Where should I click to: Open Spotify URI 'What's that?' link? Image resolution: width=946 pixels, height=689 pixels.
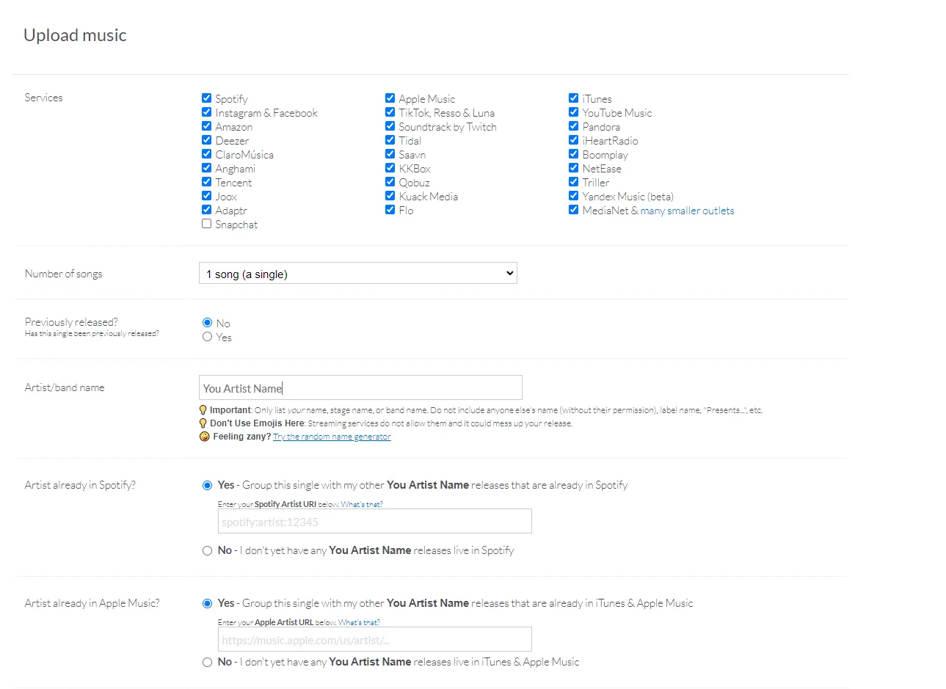click(362, 504)
